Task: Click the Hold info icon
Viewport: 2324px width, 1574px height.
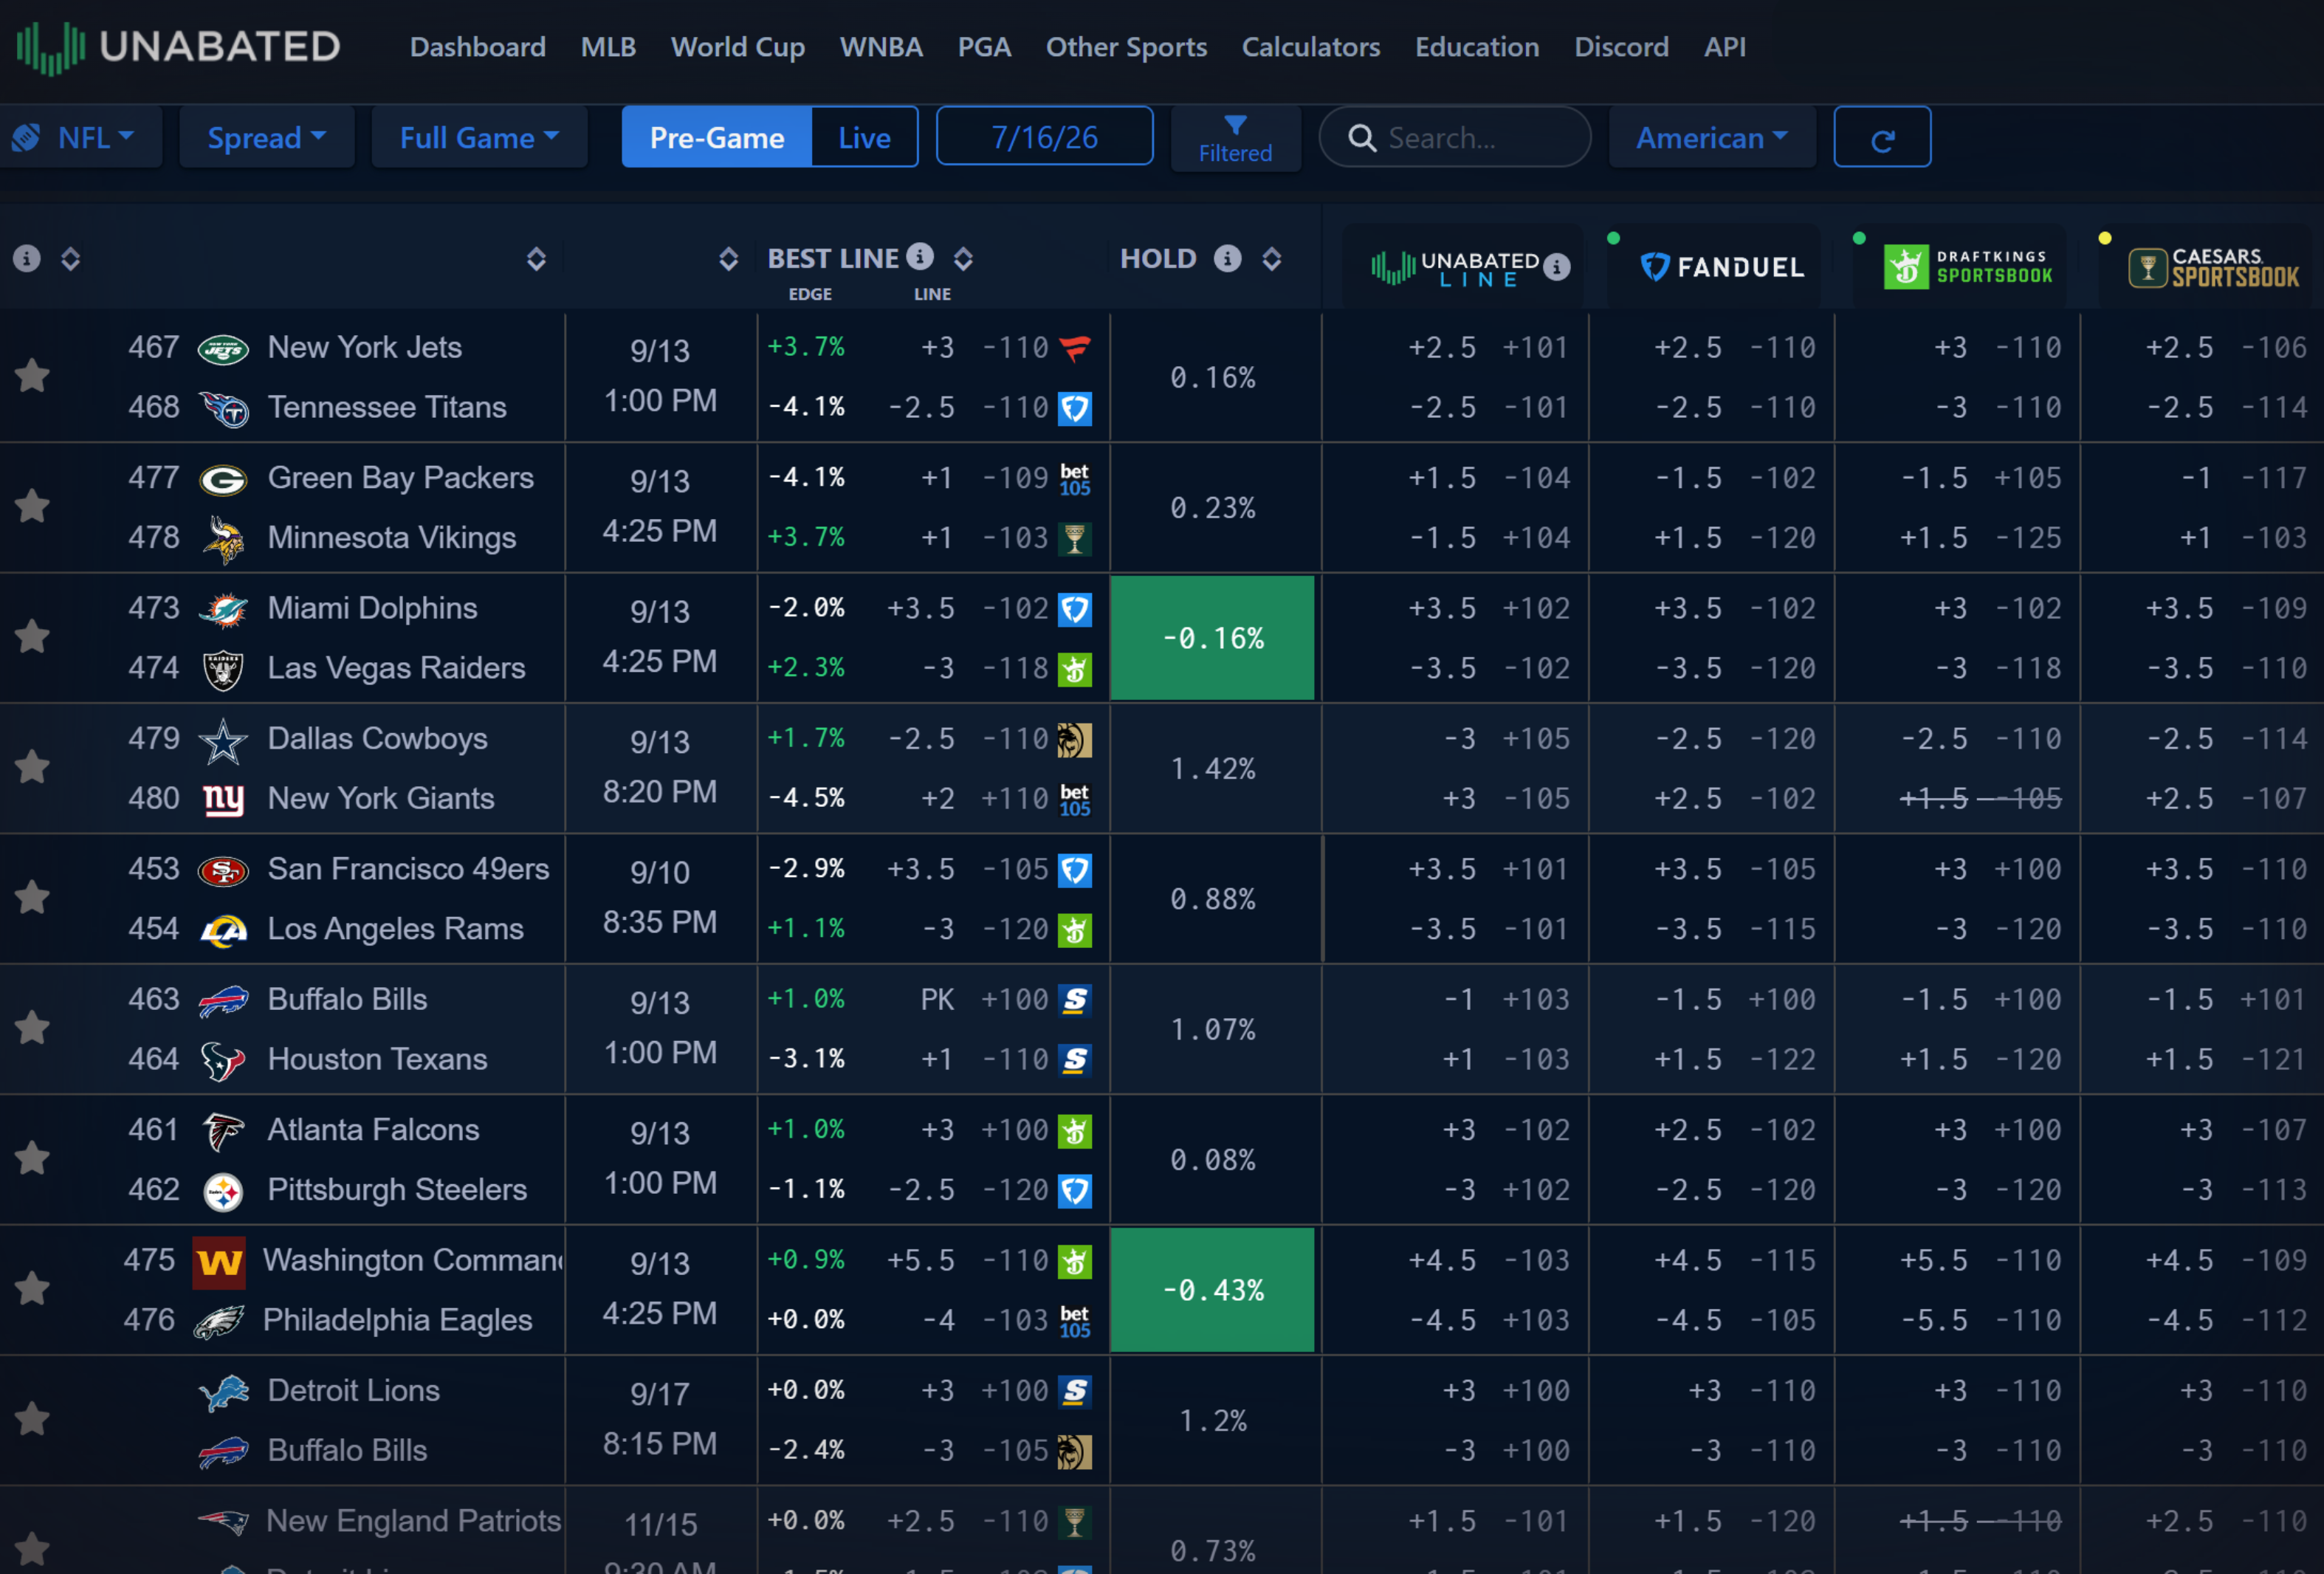Action: click(x=1227, y=259)
